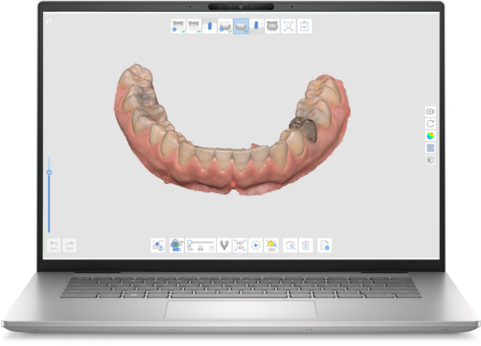This screenshot has height=346, width=481.
Task: Click the rainbow color map swatch
Action: coord(431,135)
